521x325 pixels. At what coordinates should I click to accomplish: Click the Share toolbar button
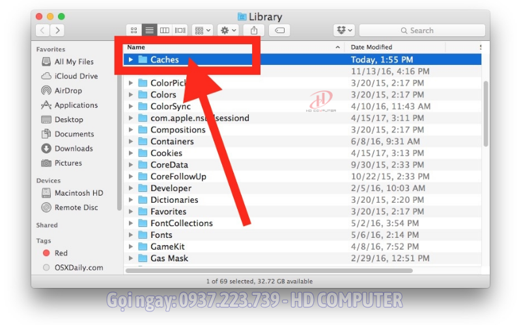(254, 31)
